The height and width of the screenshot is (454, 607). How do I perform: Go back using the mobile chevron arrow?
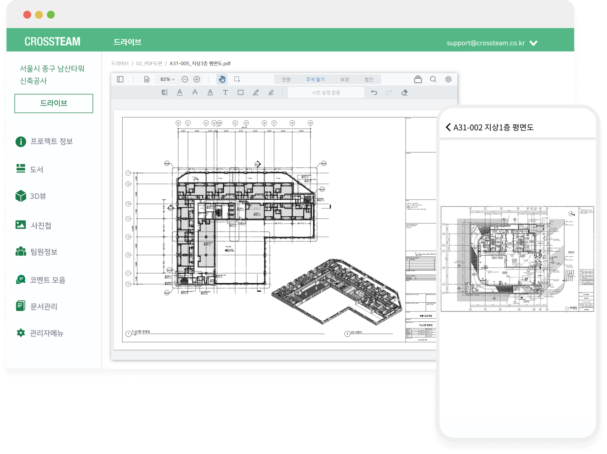[x=448, y=127]
